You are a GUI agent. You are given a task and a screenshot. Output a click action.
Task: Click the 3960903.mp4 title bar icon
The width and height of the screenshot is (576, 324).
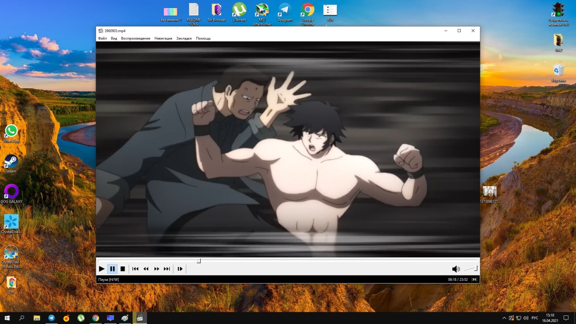pyautogui.click(x=101, y=31)
